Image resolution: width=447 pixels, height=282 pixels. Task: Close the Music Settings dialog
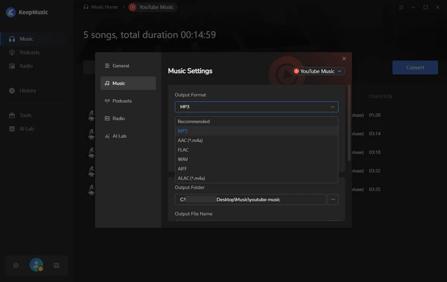[x=344, y=59]
